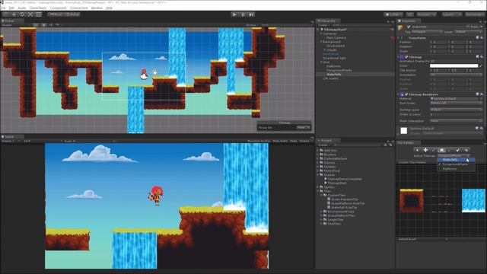Screen dimensions: 487x274
Task: Toggle the Pivot handle position button
Action: [x=56, y=14]
